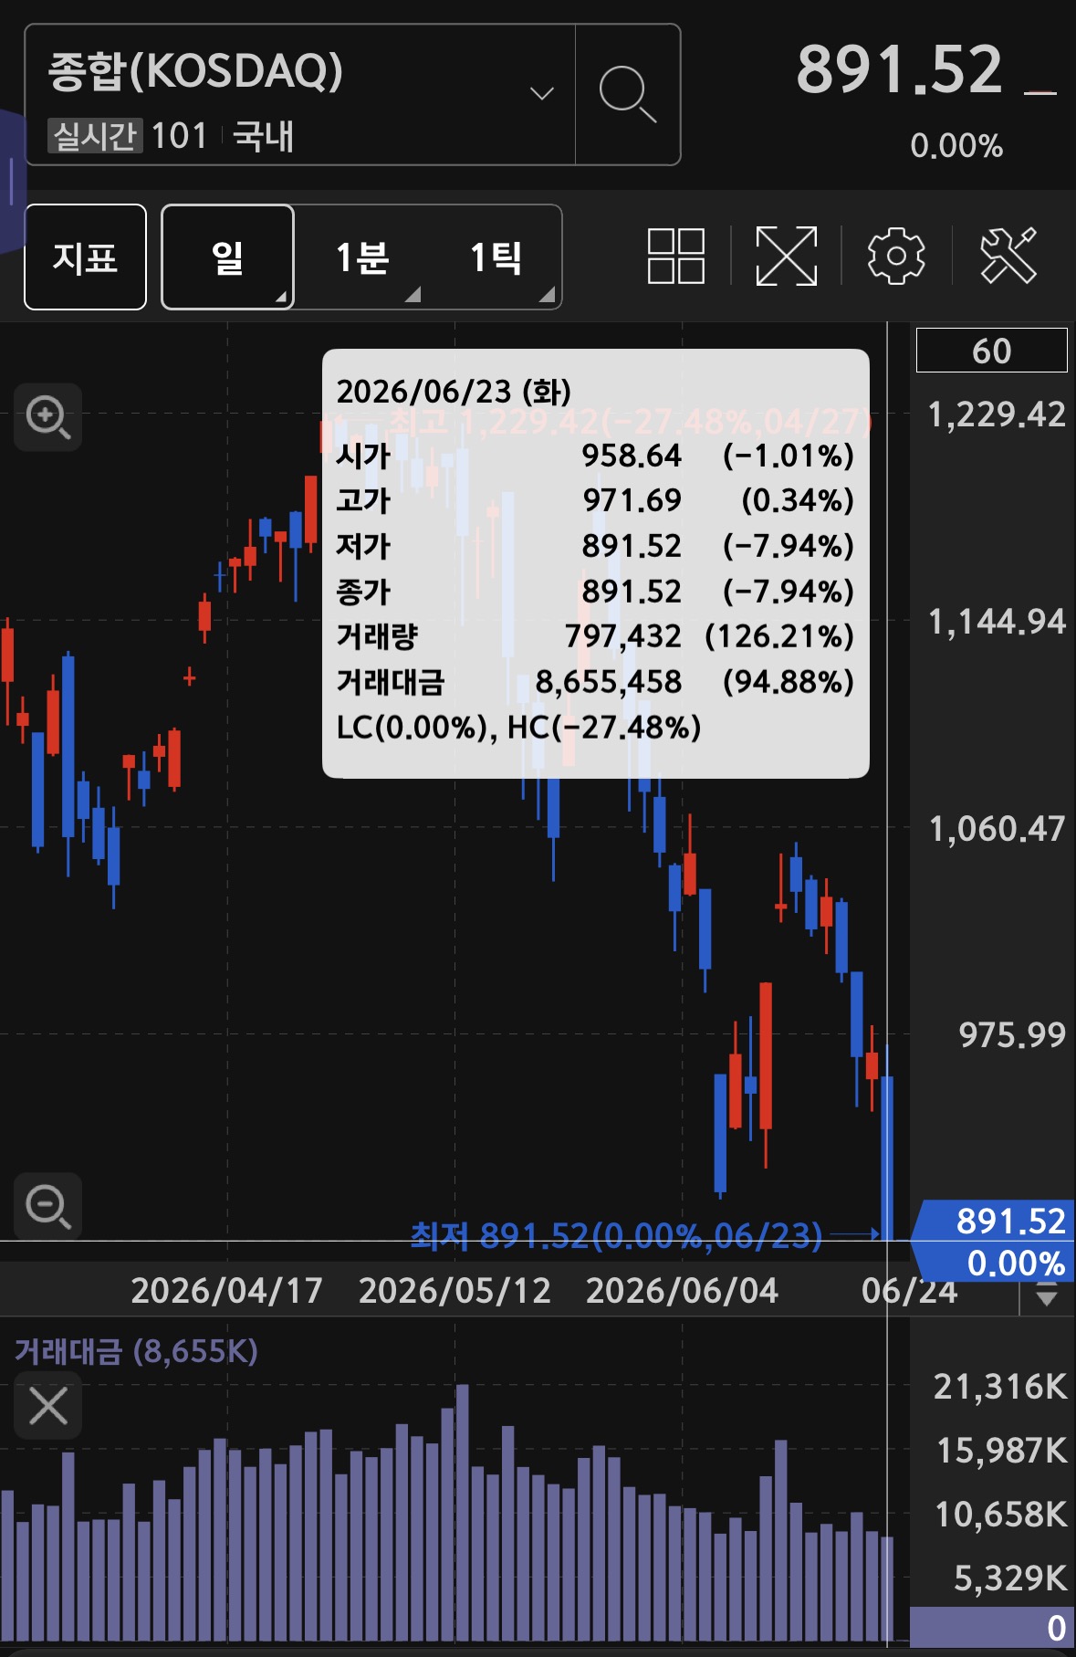Click the 975.99 price axis label
The height and width of the screenshot is (1657, 1076).
1012,1035
